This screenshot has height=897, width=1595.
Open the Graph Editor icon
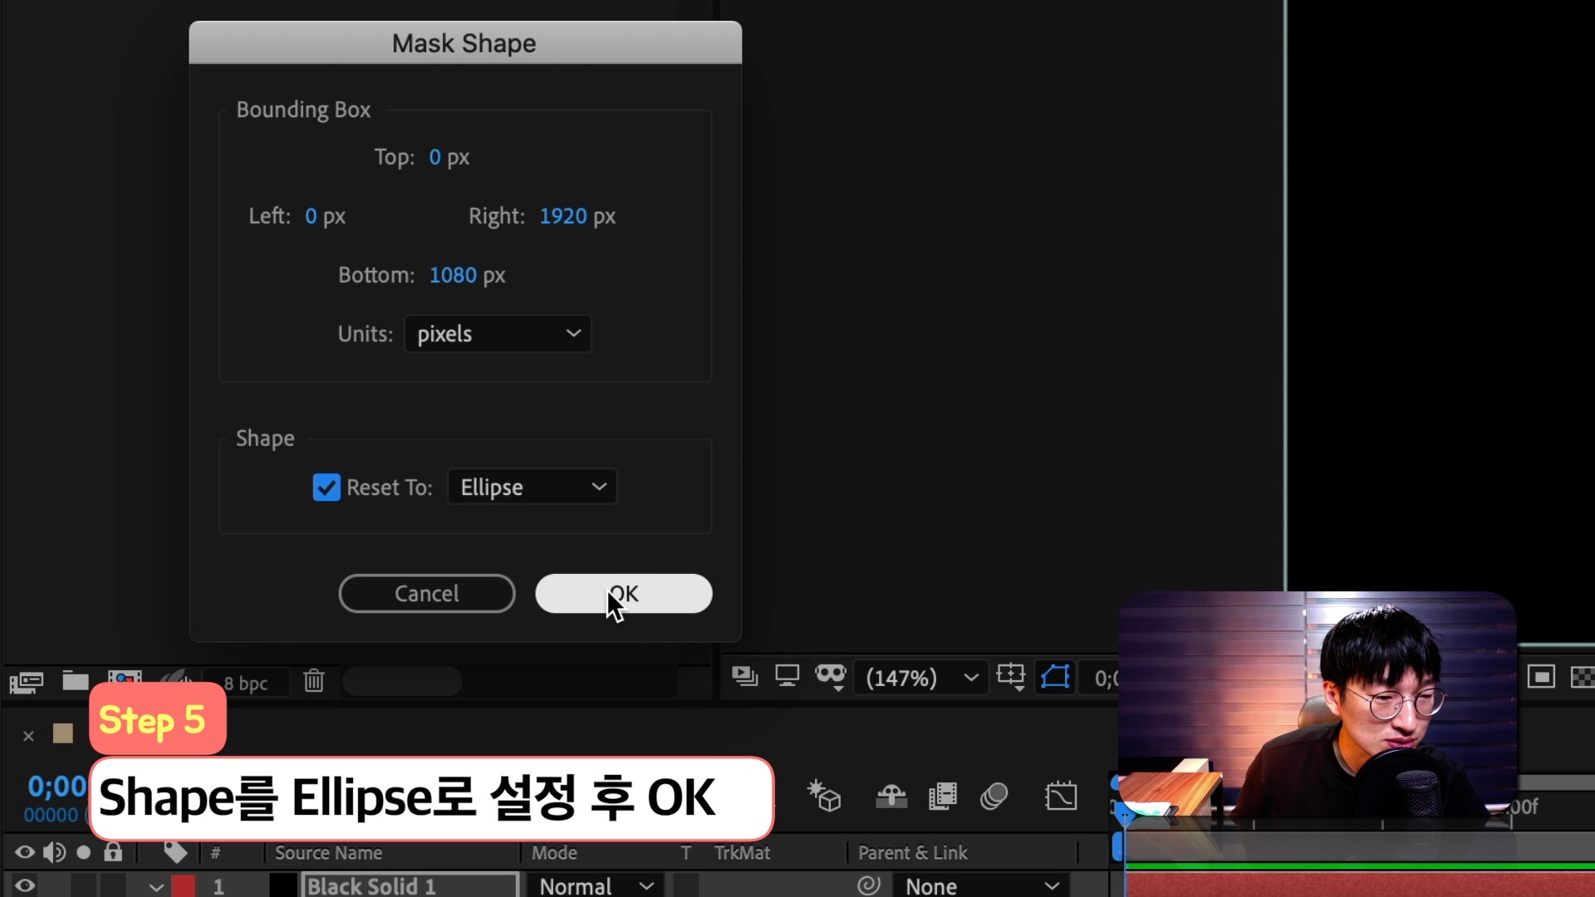tap(1061, 796)
